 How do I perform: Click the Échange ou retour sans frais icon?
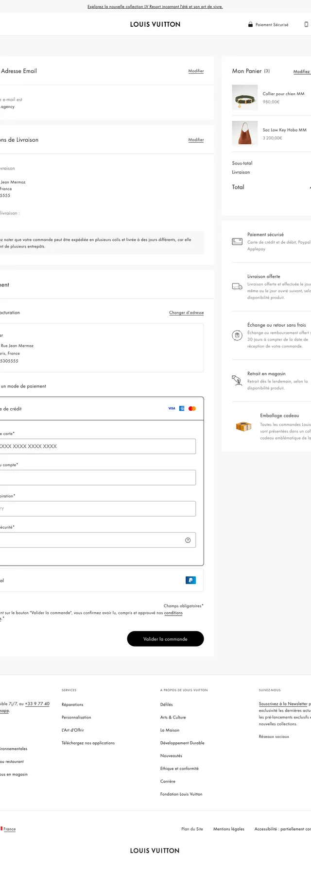pyautogui.click(x=237, y=335)
